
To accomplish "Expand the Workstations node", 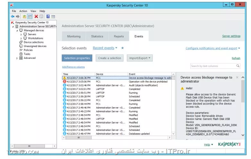I will (21, 38).
